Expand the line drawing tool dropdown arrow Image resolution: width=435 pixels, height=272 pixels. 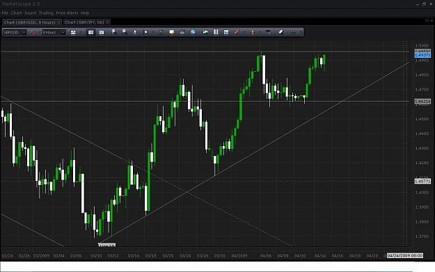click(244, 33)
